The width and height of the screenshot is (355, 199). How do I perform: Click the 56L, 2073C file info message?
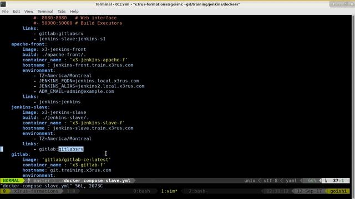89,186
